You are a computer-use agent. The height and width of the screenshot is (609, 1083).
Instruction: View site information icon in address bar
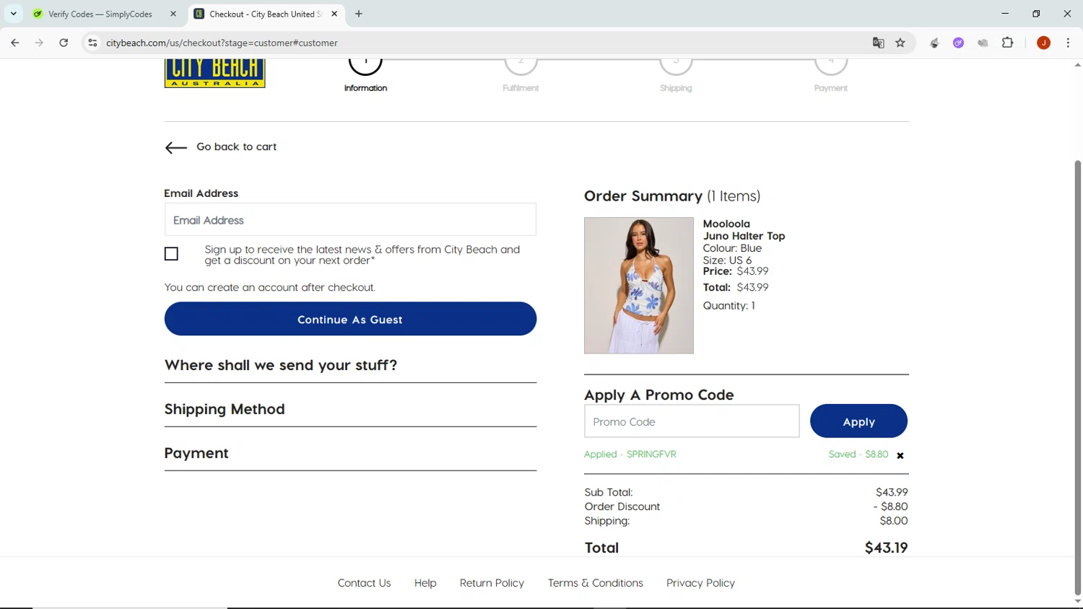(x=92, y=43)
